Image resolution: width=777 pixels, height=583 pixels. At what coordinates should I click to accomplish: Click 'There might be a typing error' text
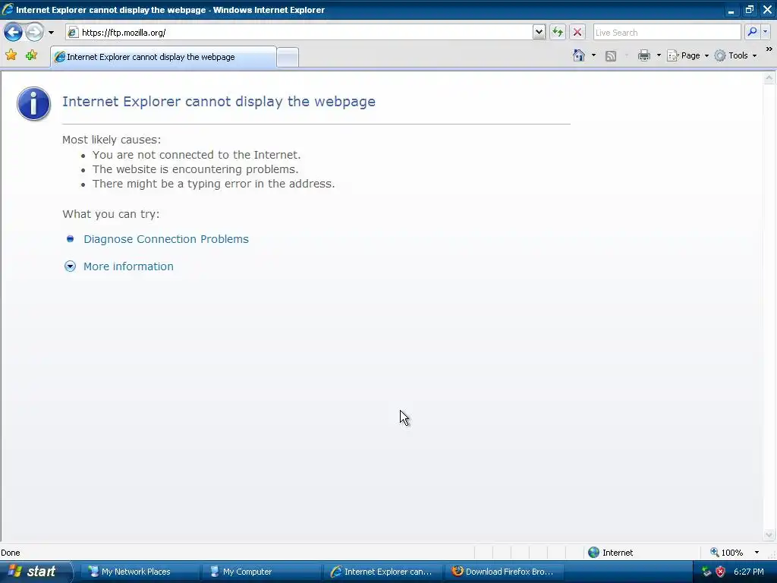click(x=213, y=184)
